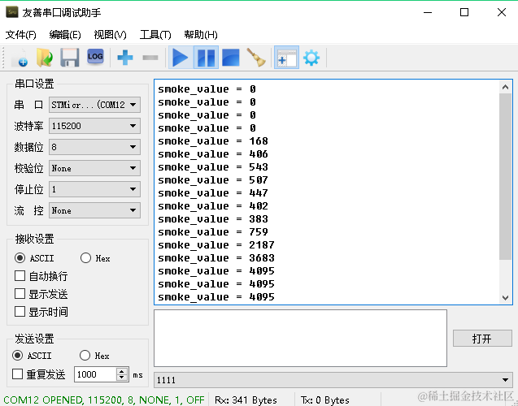This screenshot has height=406, width=518.
Task: Clear received data with broom icon
Action: (x=256, y=58)
